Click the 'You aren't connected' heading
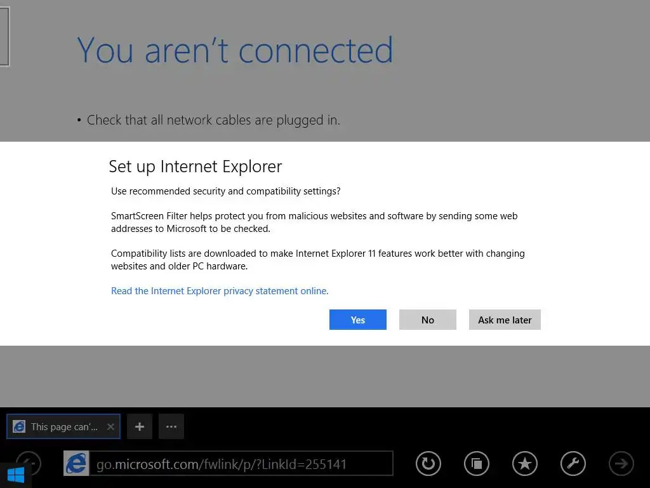Viewport: 650px width, 488px height. pos(235,50)
